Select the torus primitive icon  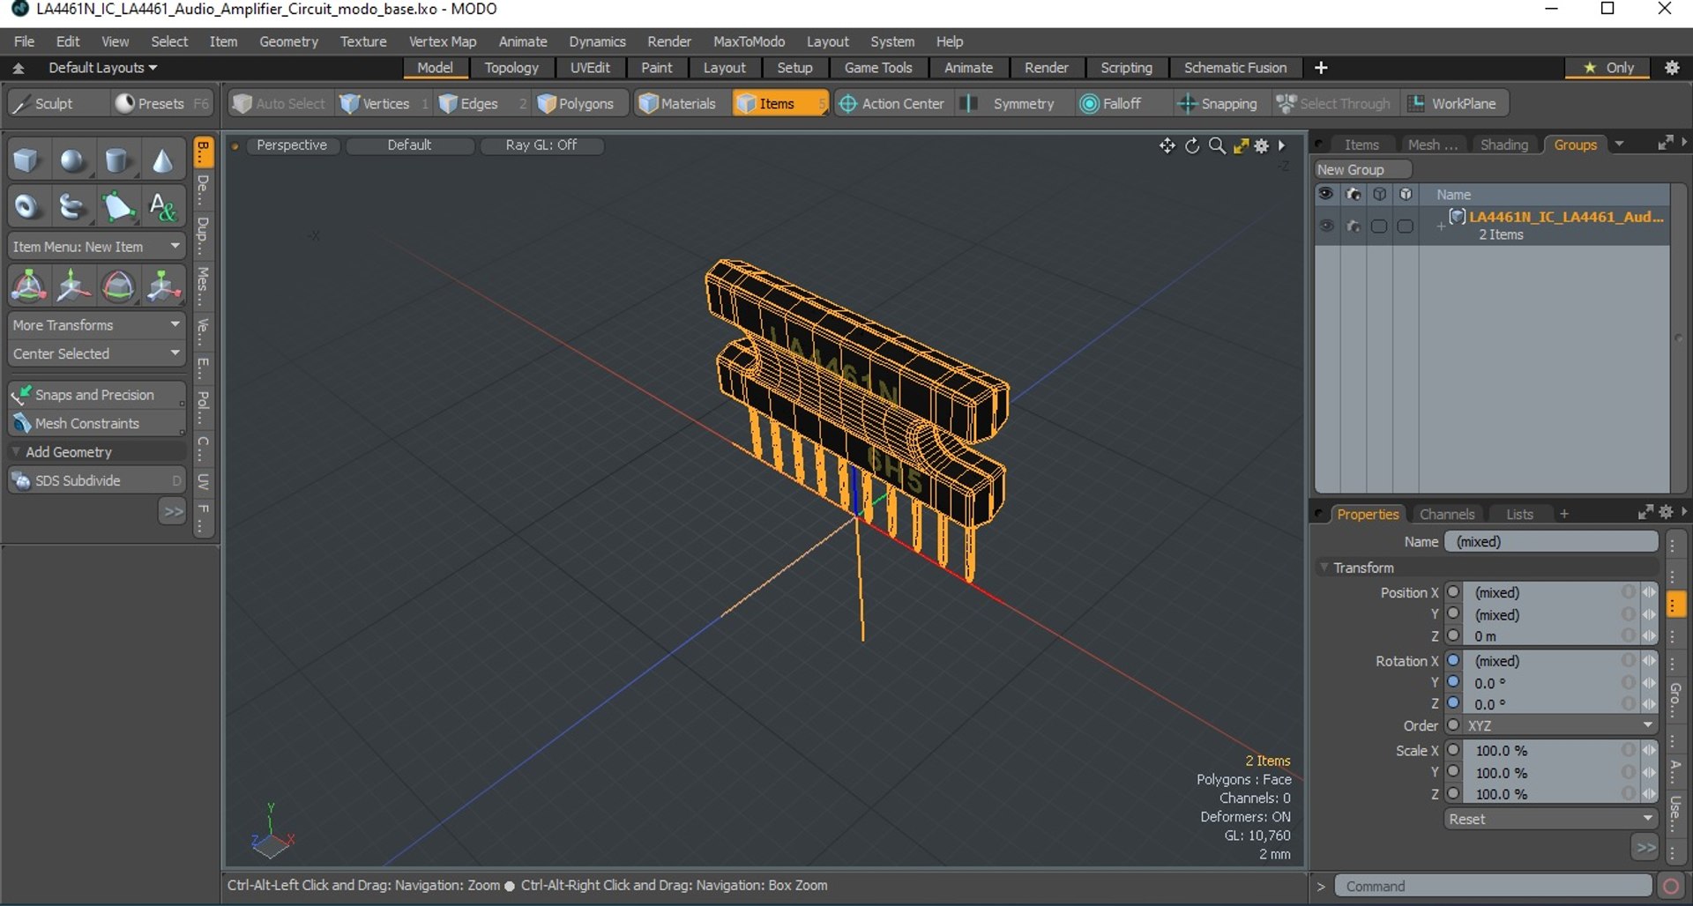click(26, 207)
